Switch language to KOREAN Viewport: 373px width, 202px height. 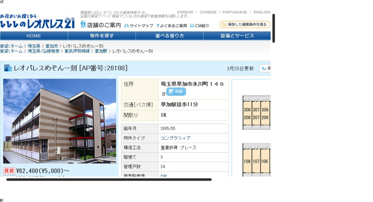(185, 12)
